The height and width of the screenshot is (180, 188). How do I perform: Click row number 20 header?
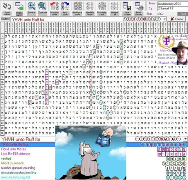(2, 133)
